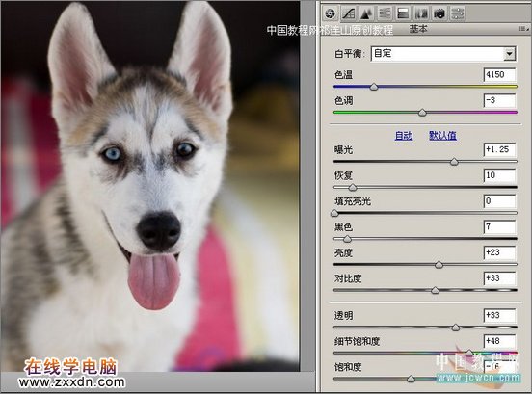
Task: Select the 对比度 slider handle
Action: [x=435, y=290]
